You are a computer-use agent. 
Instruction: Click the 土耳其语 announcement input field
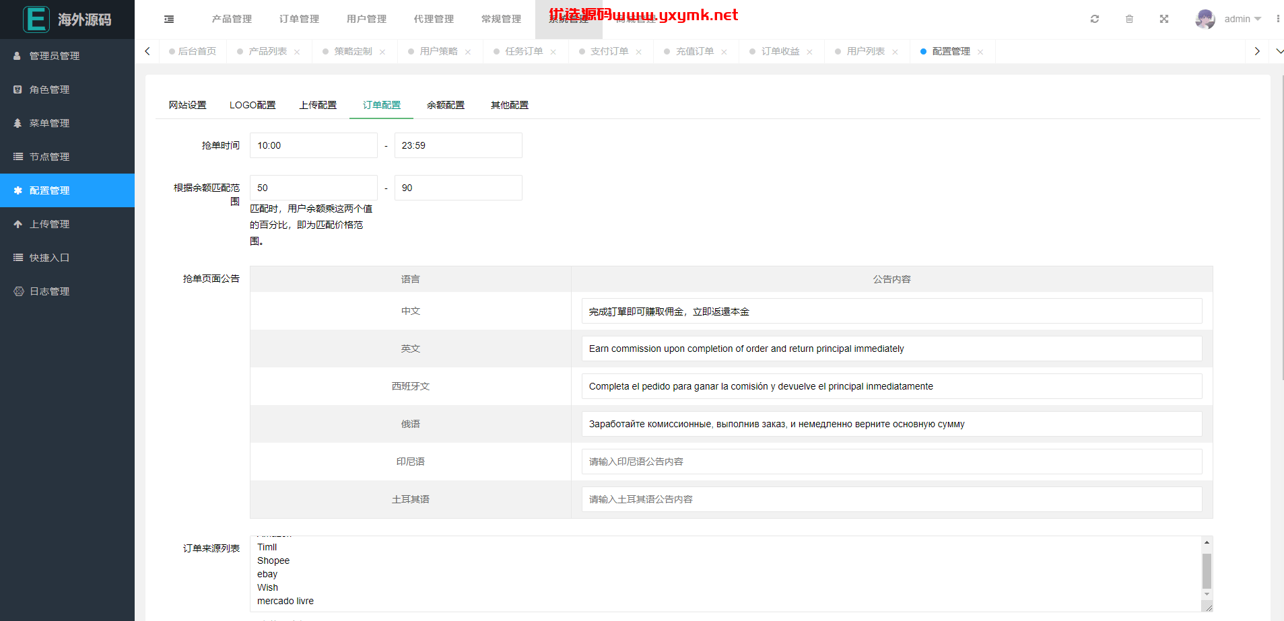click(x=892, y=499)
